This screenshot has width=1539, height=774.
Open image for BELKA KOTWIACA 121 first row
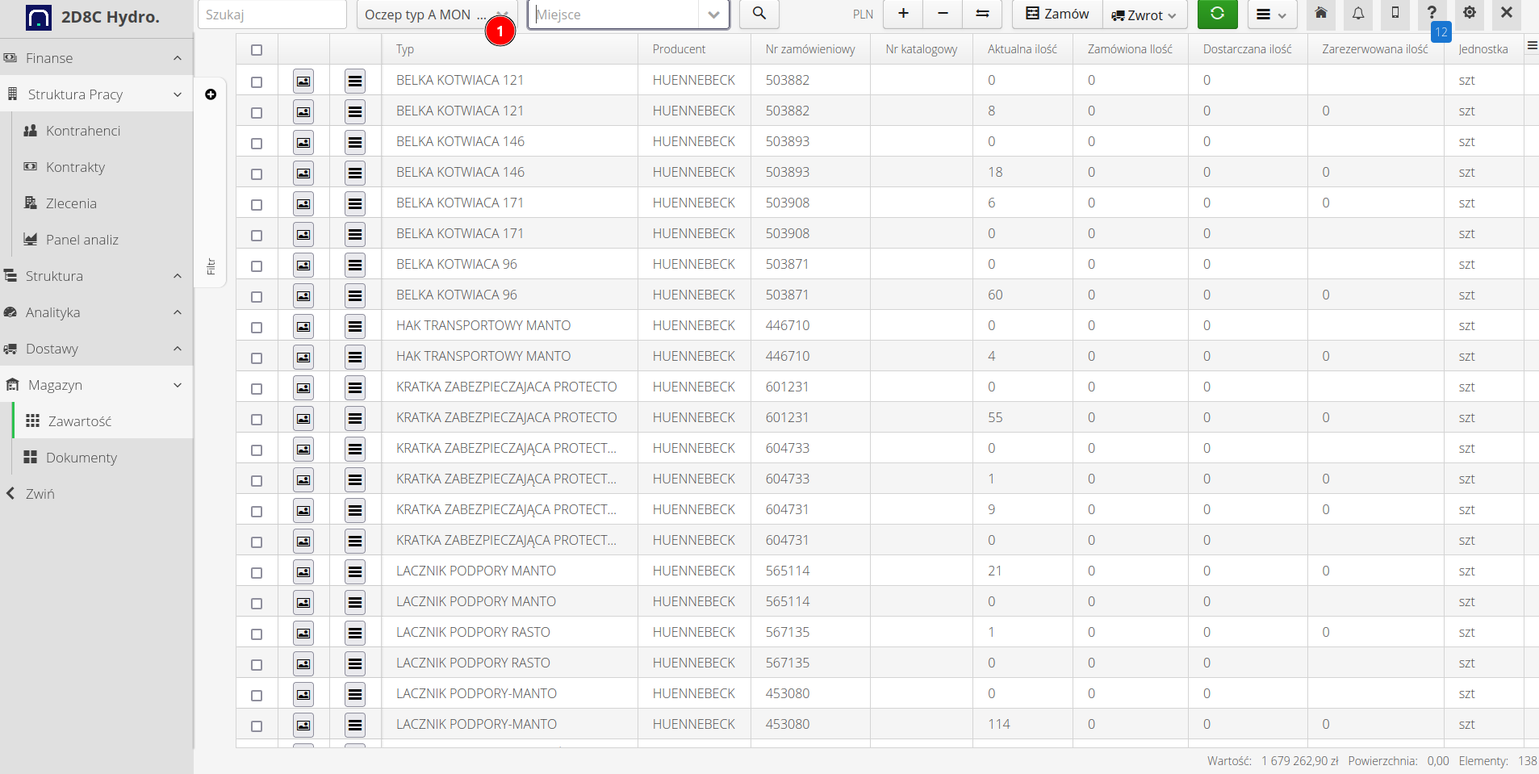pyautogui.click(x=303, y=81)
